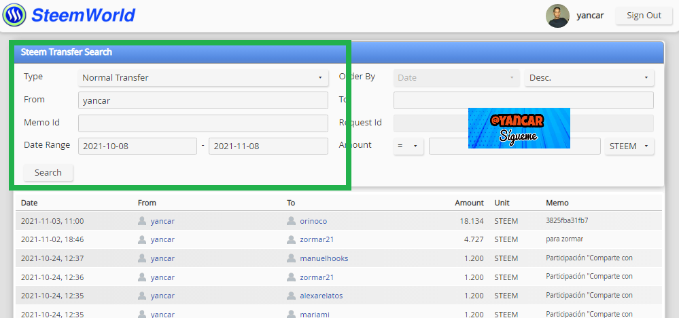The image size is (679, 318).
Task: Open the amount comparison operator dropdown
Action: click(x=408, y=146)
